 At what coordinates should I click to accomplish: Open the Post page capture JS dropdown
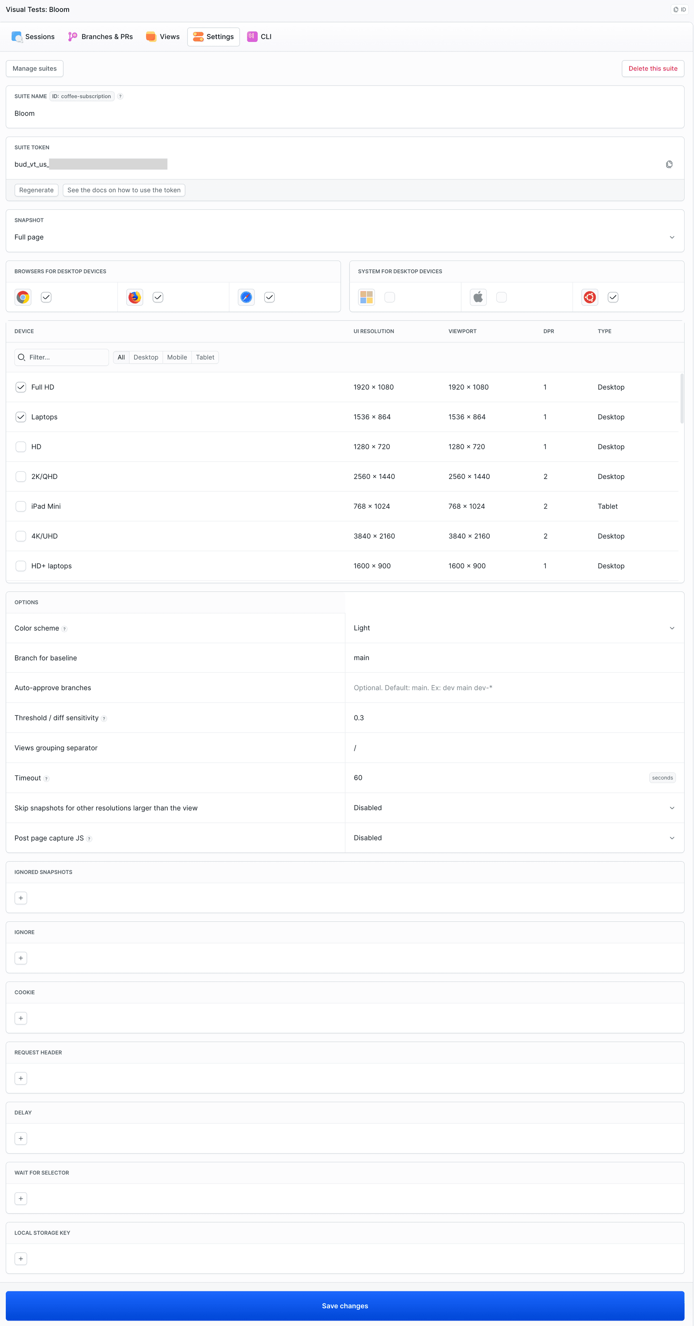coord(514,838)
